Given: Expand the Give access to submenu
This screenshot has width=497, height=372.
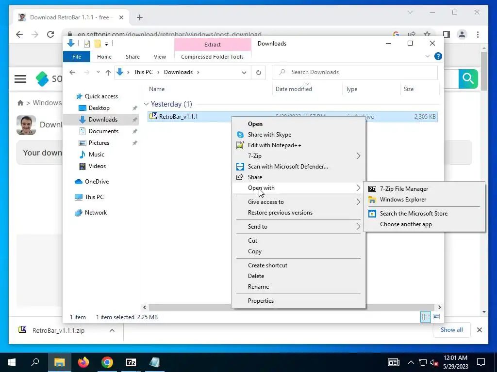Looking at the screenshot, I should (x=358, y=202).
